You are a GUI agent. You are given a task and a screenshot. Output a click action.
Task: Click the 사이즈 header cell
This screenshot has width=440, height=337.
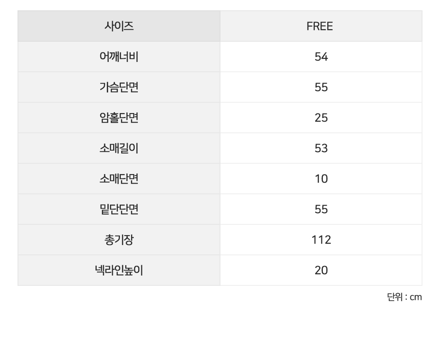click(119, 26)
